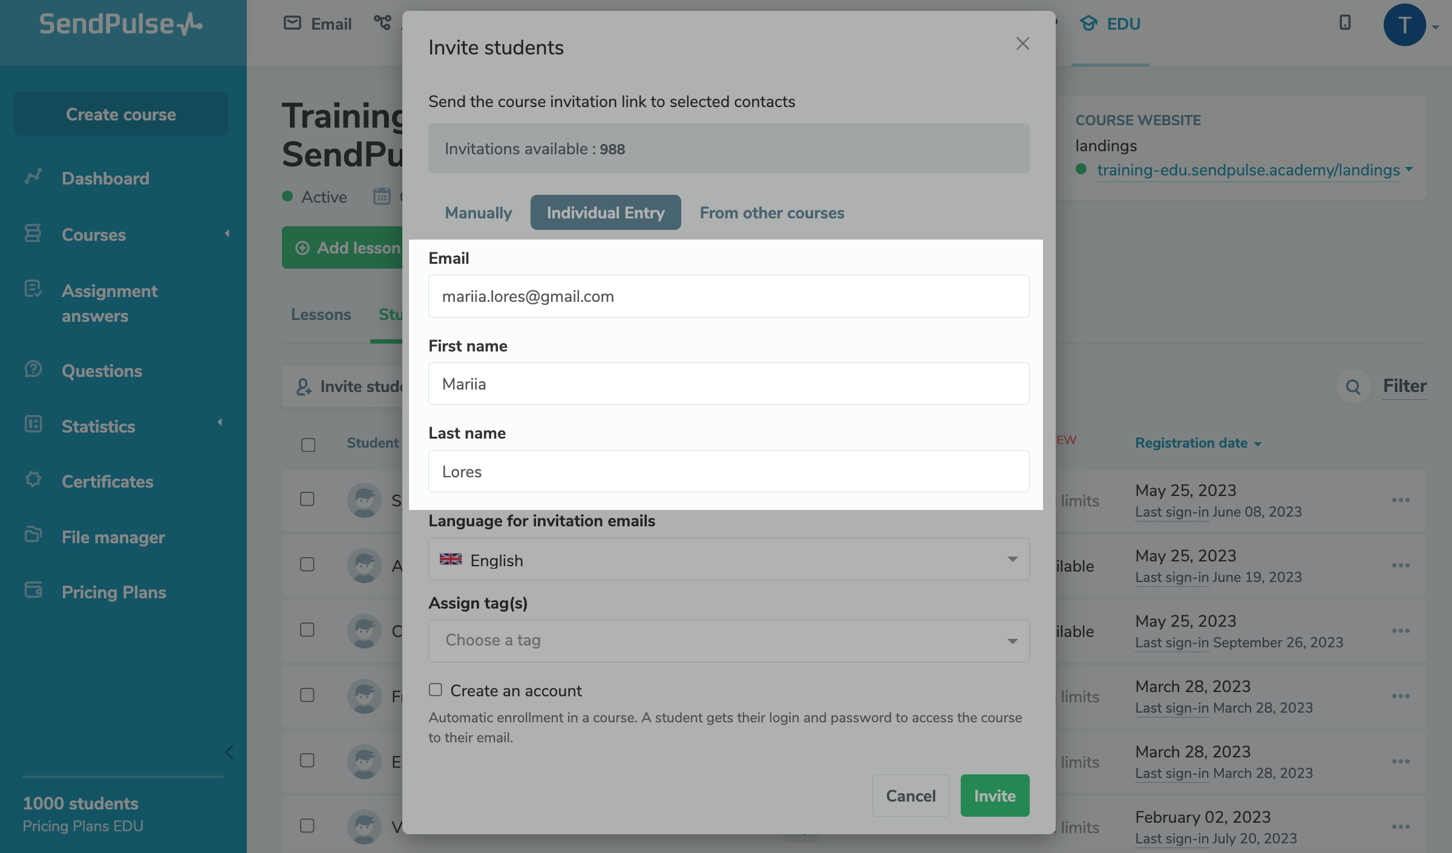Open the Choose a tag dropdown
This screenshot has width=1452, height=853.
pyautogui.click(x=728, y=641)
